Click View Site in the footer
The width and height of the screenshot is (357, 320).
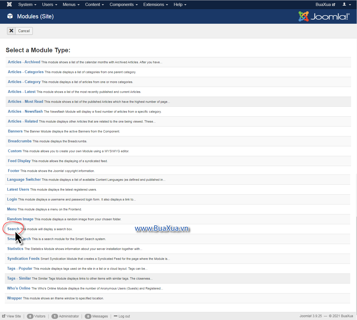[12, 316]
